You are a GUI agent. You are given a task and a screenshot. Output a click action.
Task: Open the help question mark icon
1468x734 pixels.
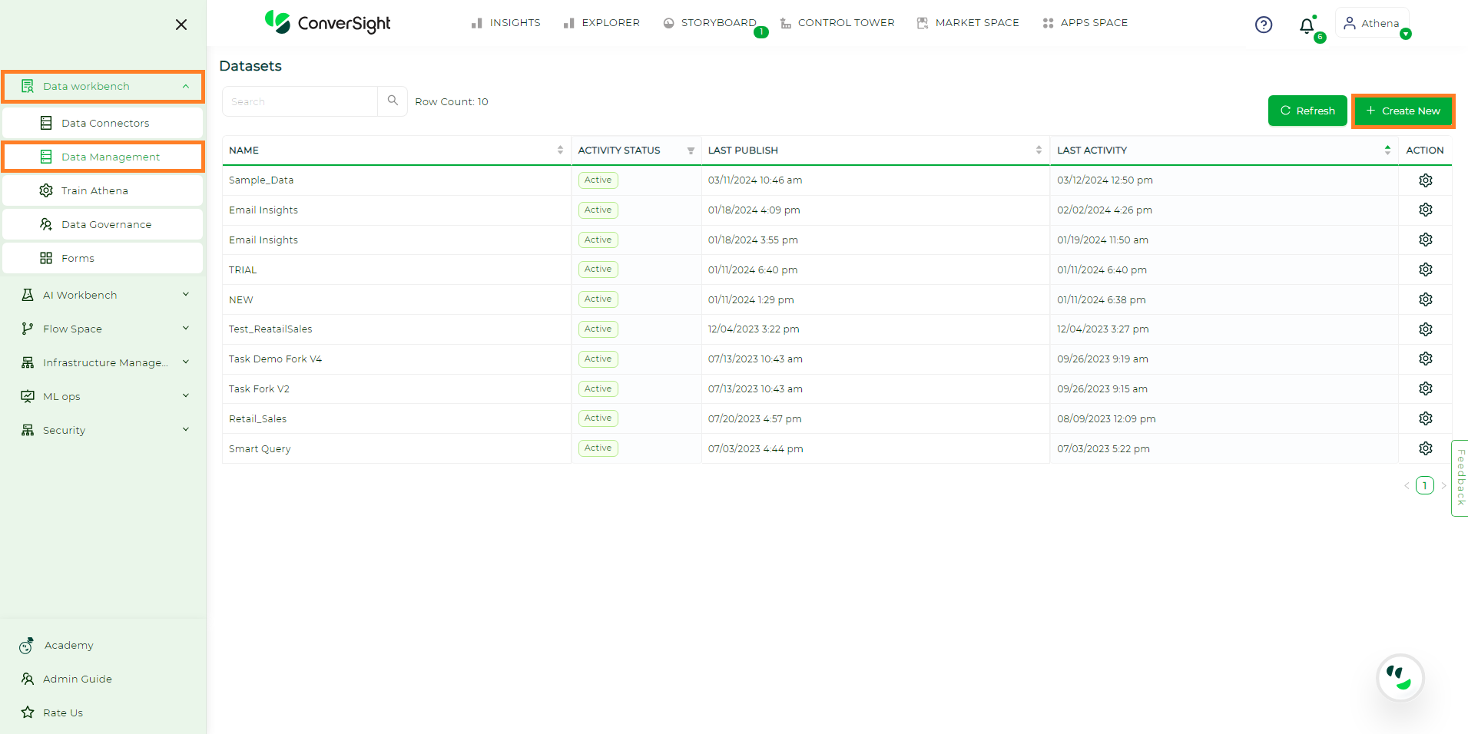pos(1264,24)
